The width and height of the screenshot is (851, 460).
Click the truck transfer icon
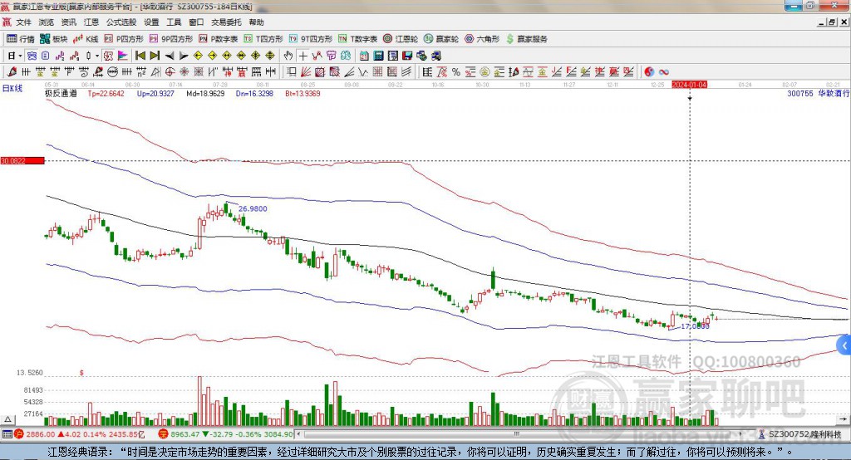click(x=436, y=56)
